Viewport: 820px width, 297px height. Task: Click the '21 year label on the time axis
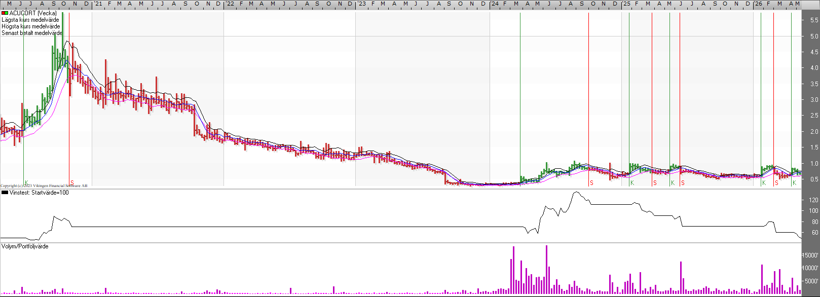(98, 4)
